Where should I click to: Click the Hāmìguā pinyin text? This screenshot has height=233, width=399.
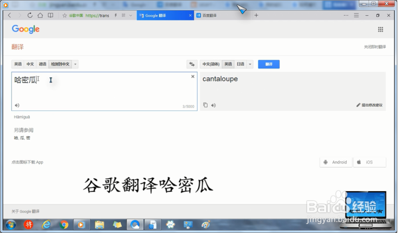click(22, 117)
